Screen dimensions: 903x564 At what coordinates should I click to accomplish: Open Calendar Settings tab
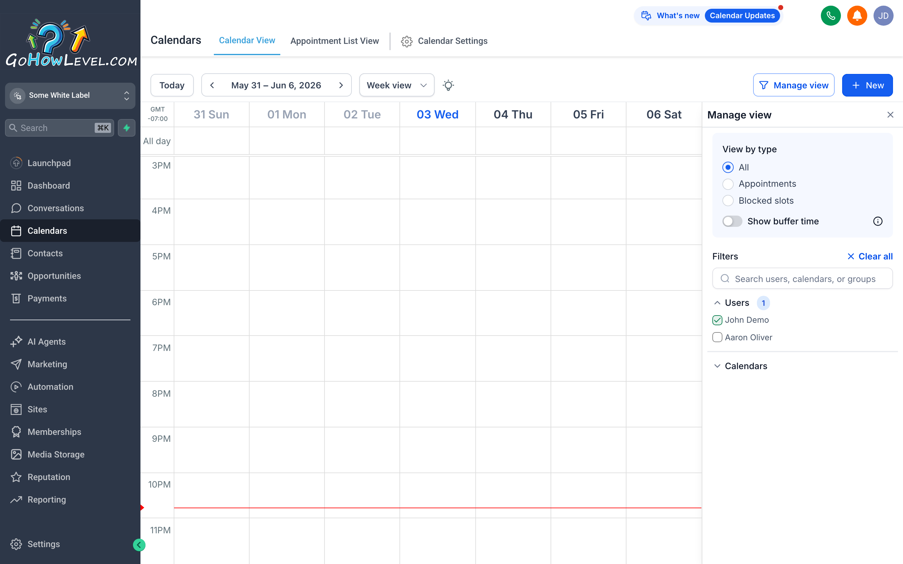444,41
